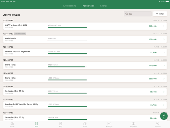This screenshot has height=128, width=170.
Task: Open the Præmie sojaskrå Argentina agreement
Action: coord(85,53)
